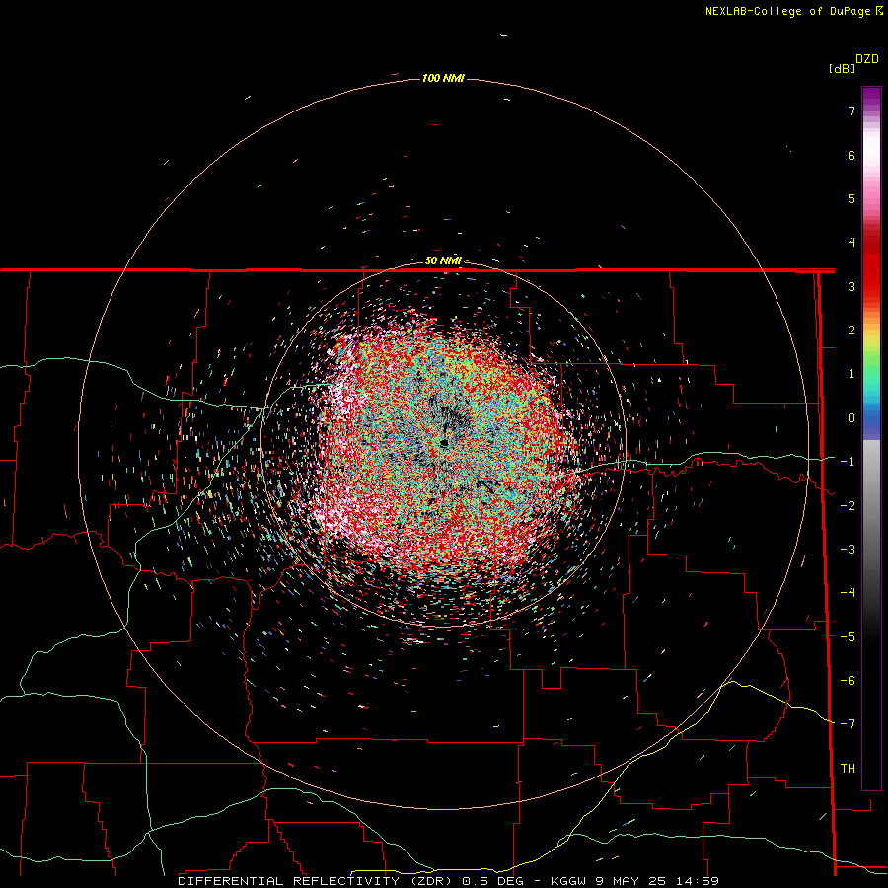Click the -3 value on color scale

(848, 550)
